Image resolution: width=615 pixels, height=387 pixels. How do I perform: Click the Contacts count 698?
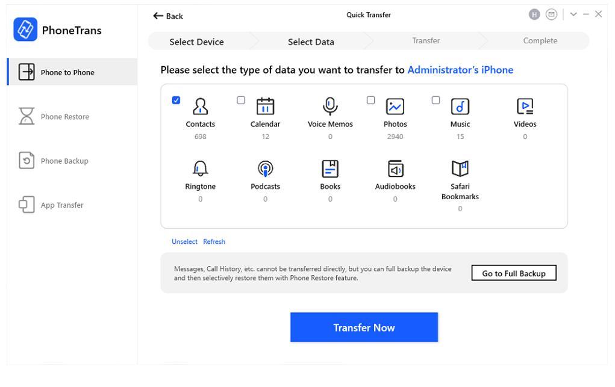[201, 137]
